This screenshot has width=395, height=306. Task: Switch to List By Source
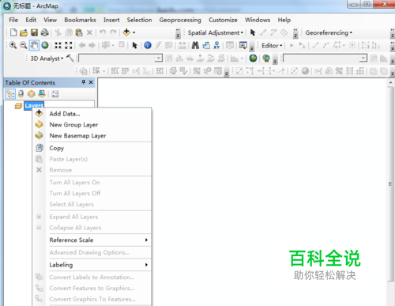point(21,93)
